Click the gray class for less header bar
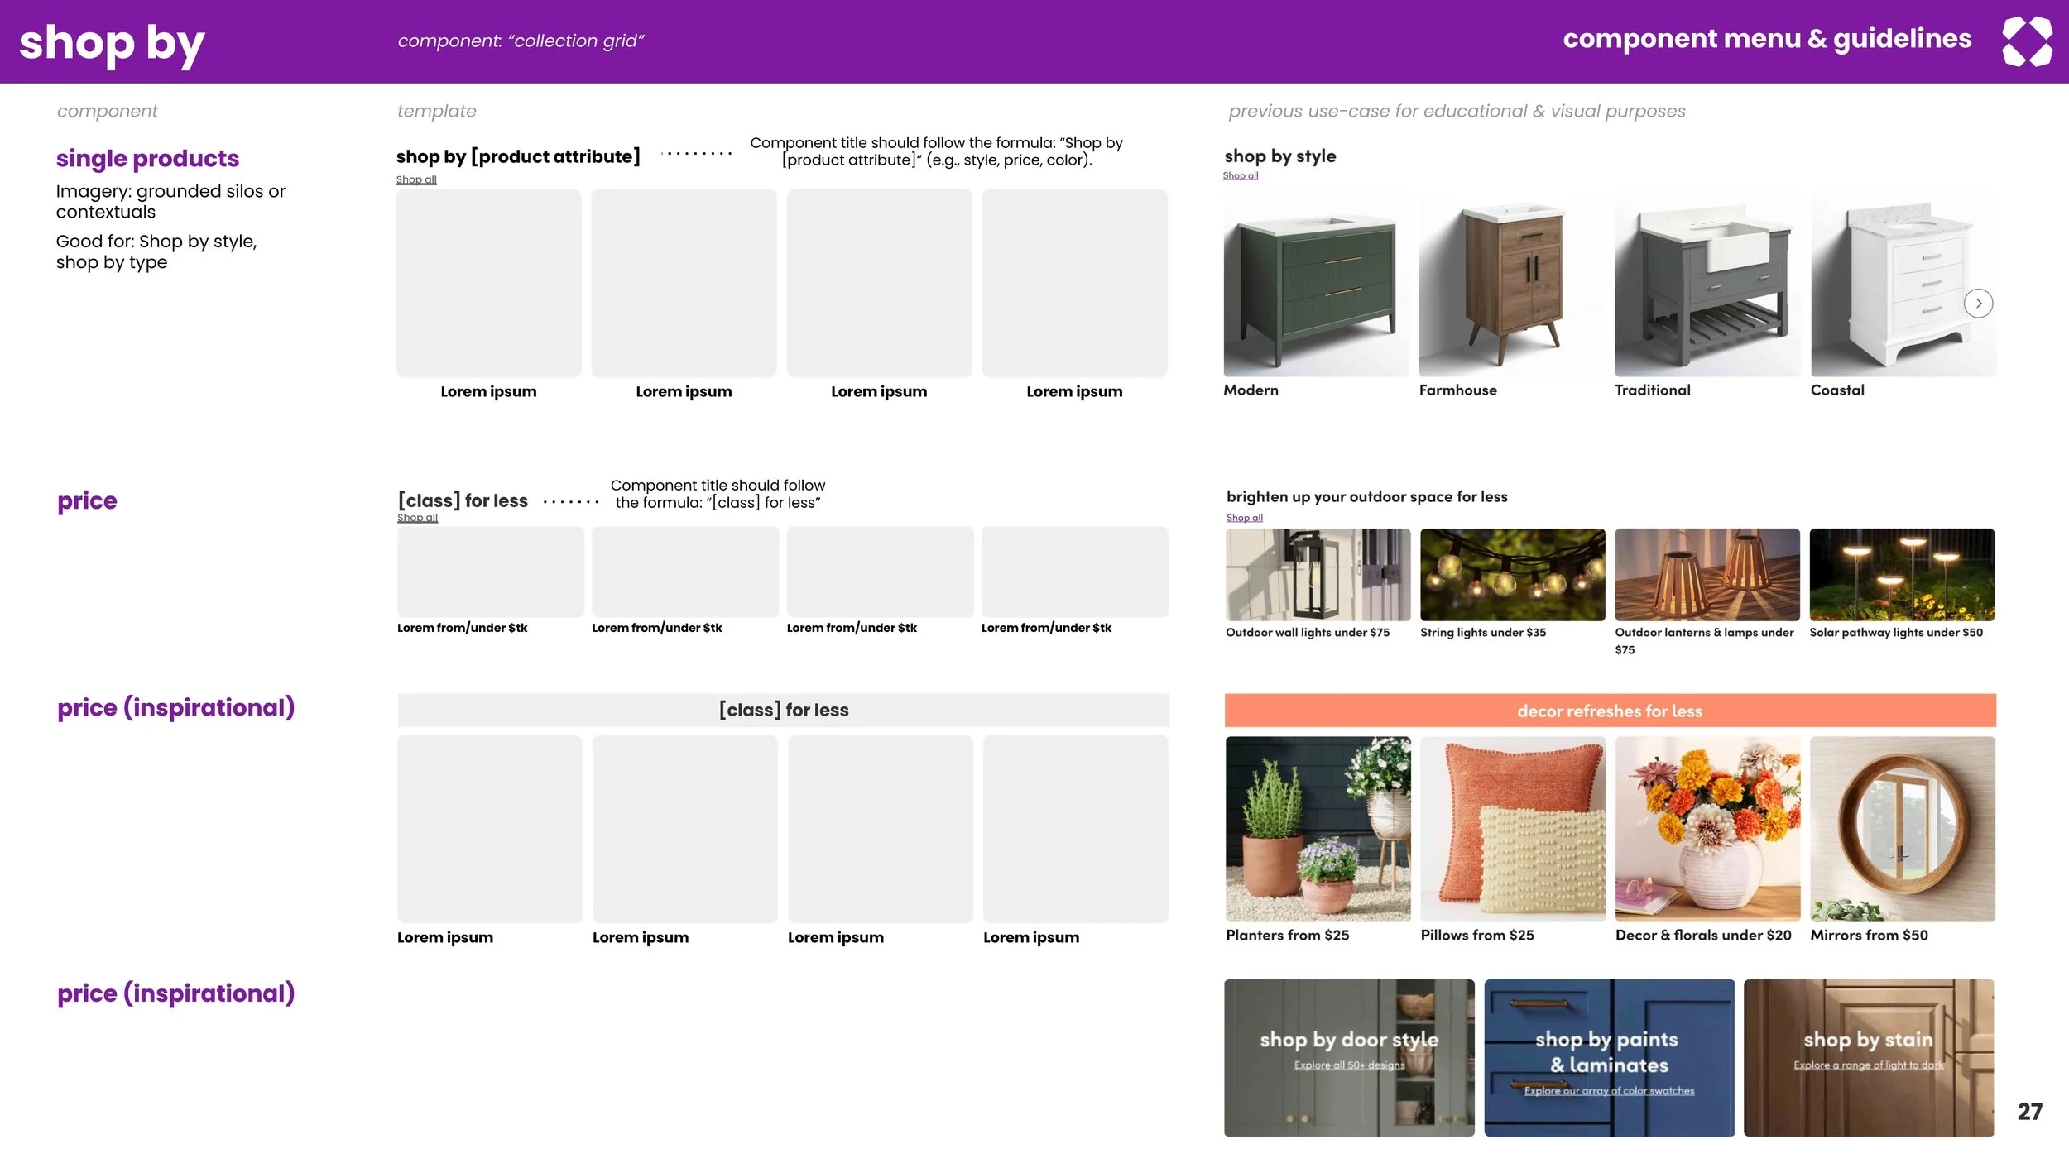Viewport: 2069px width, 1163px height. click(783, 711)
